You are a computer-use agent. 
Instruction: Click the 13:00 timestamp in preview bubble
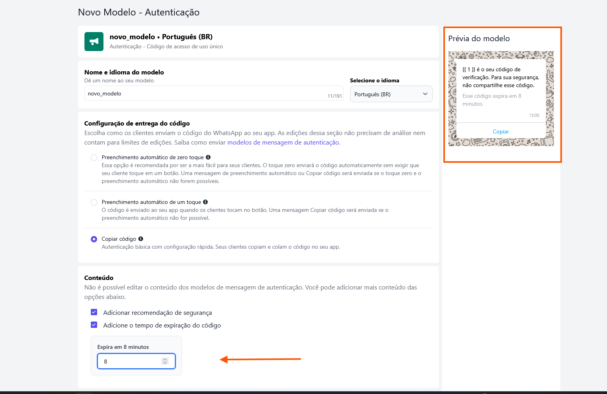tap(534, 115)
